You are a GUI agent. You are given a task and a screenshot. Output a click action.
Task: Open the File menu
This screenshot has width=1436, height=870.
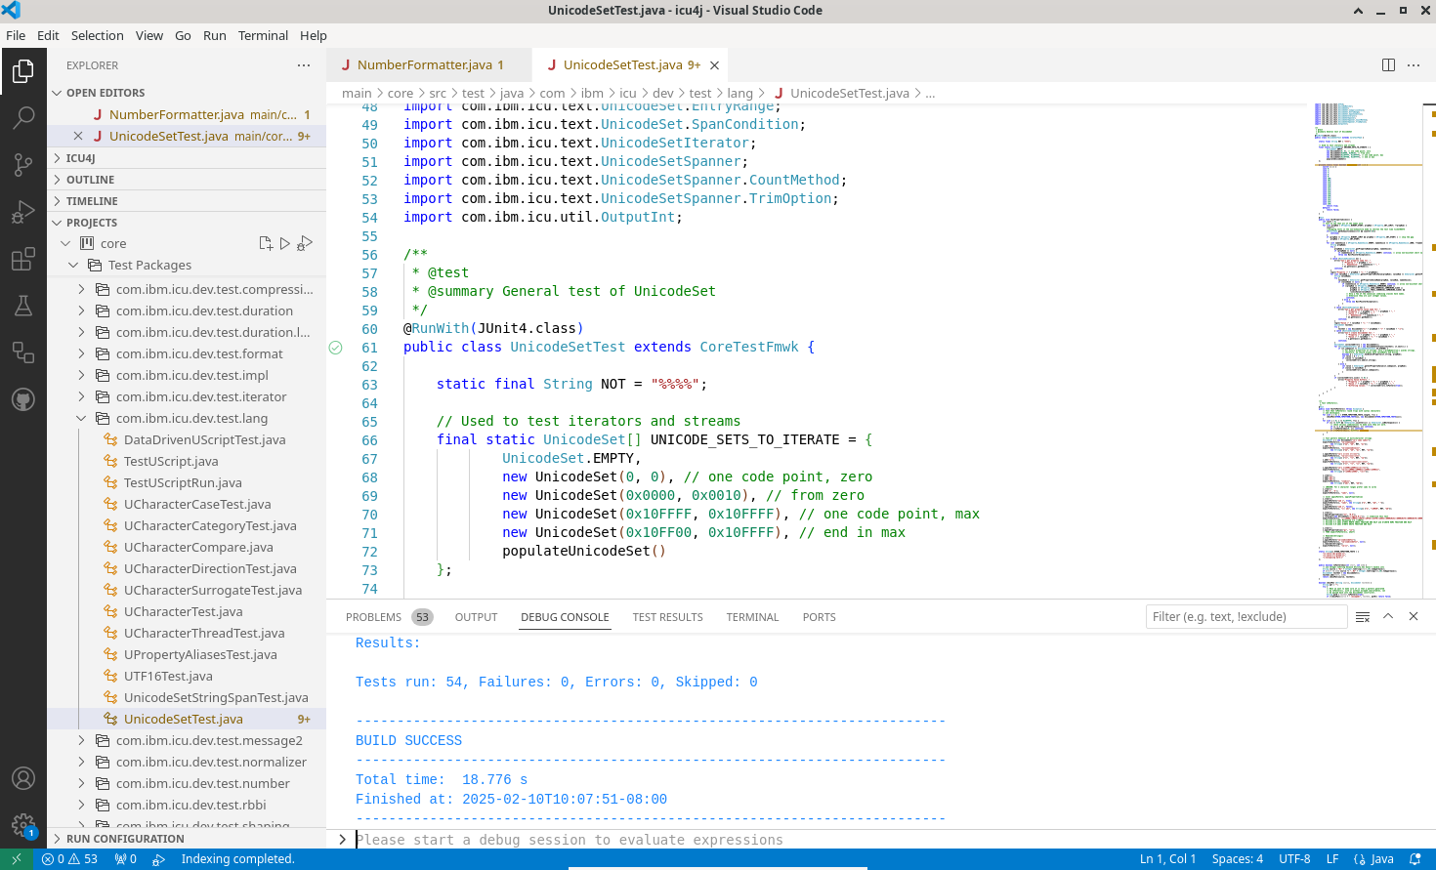tap(16, 35)
